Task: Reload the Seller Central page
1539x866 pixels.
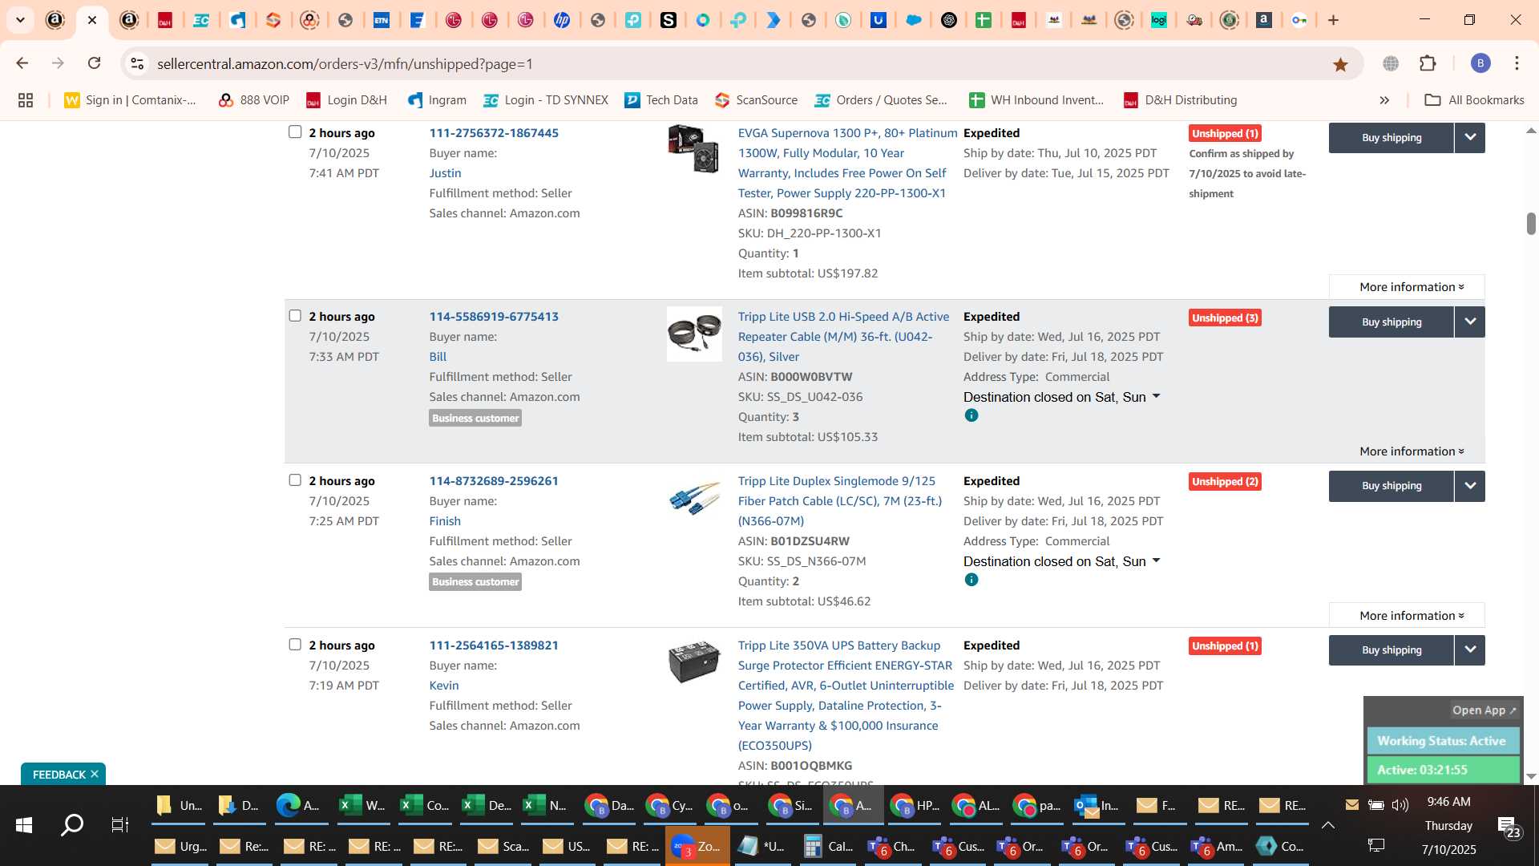Action: (94, 63)
